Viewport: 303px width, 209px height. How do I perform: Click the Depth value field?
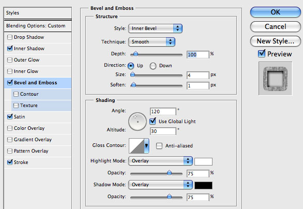coord(198,54)
